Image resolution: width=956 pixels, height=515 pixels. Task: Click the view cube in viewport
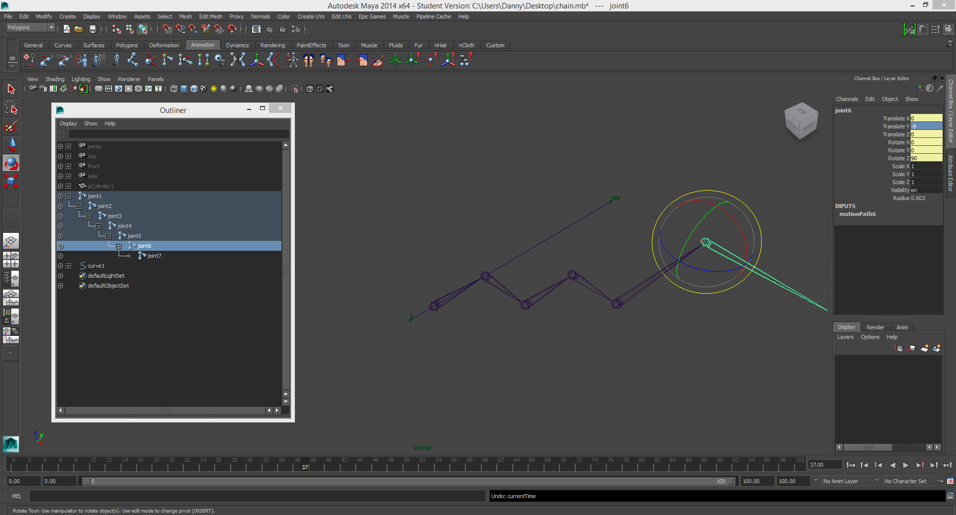point(801,121)
